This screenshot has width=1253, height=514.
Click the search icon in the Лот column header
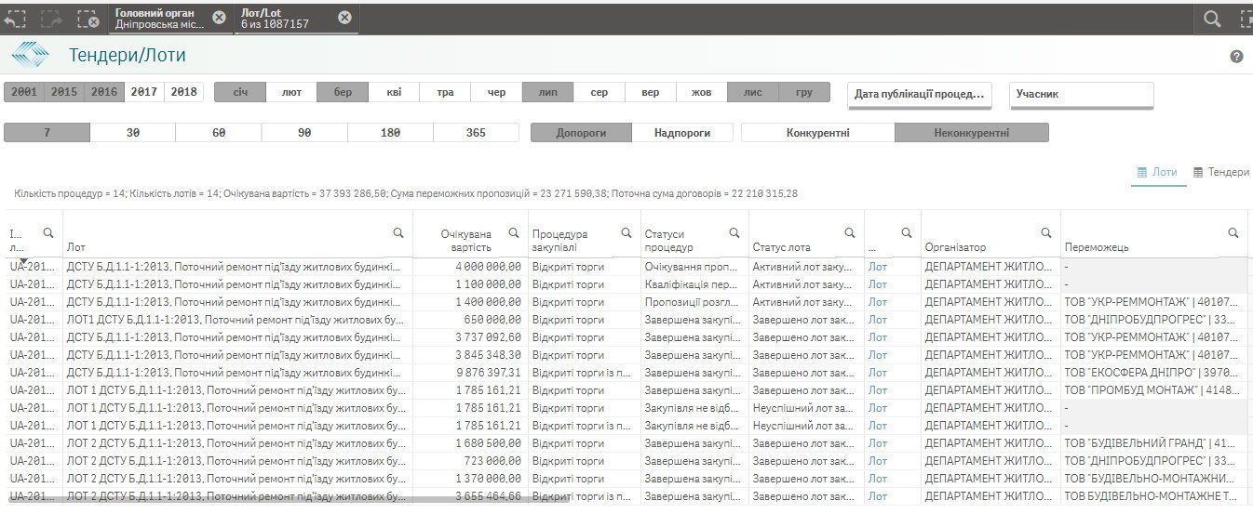click(x=397, y=233)
